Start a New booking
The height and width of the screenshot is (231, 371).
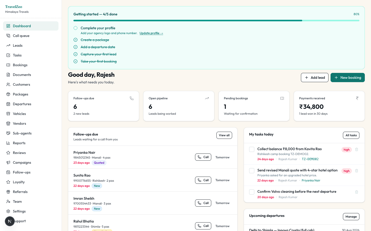(x=348, y=78)
